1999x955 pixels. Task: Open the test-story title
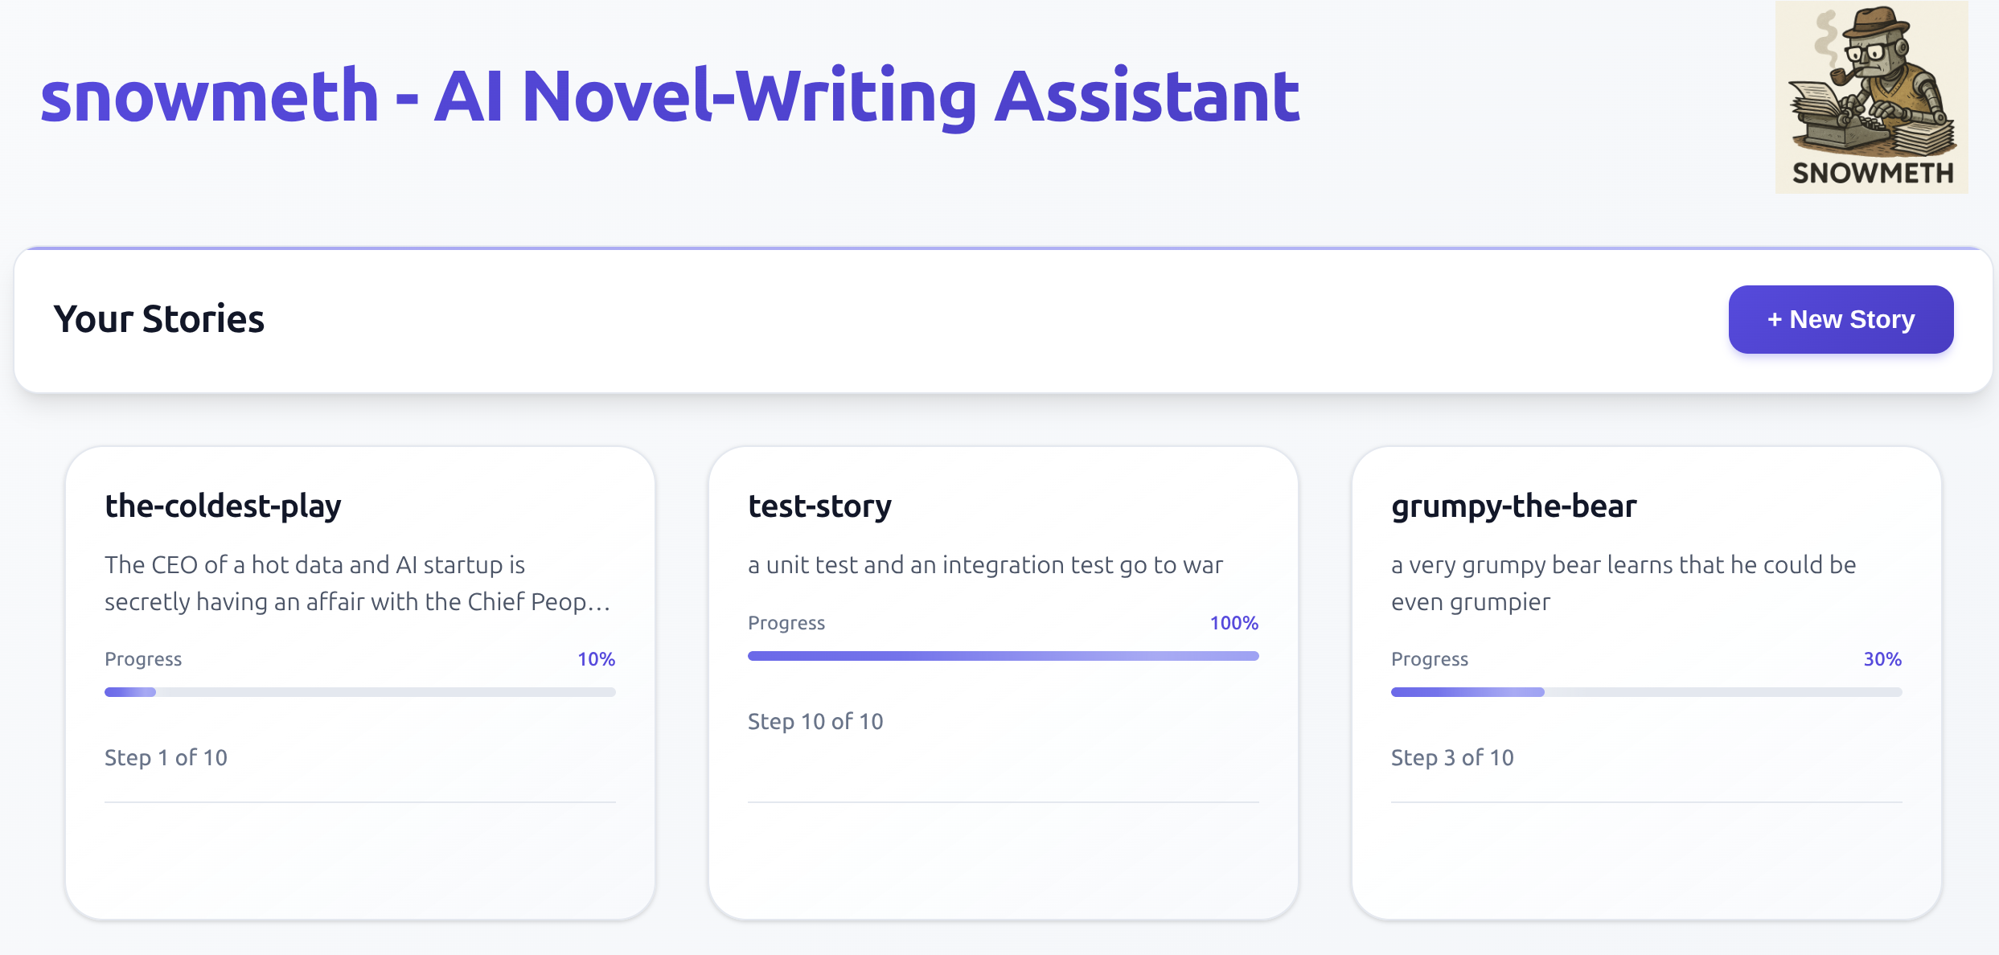819,506
